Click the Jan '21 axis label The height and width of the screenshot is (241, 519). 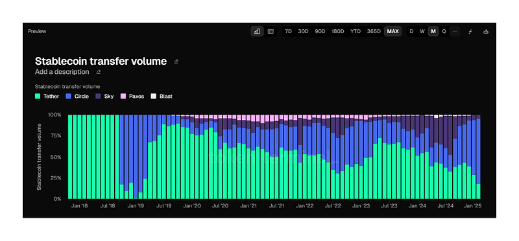point(248,205)
